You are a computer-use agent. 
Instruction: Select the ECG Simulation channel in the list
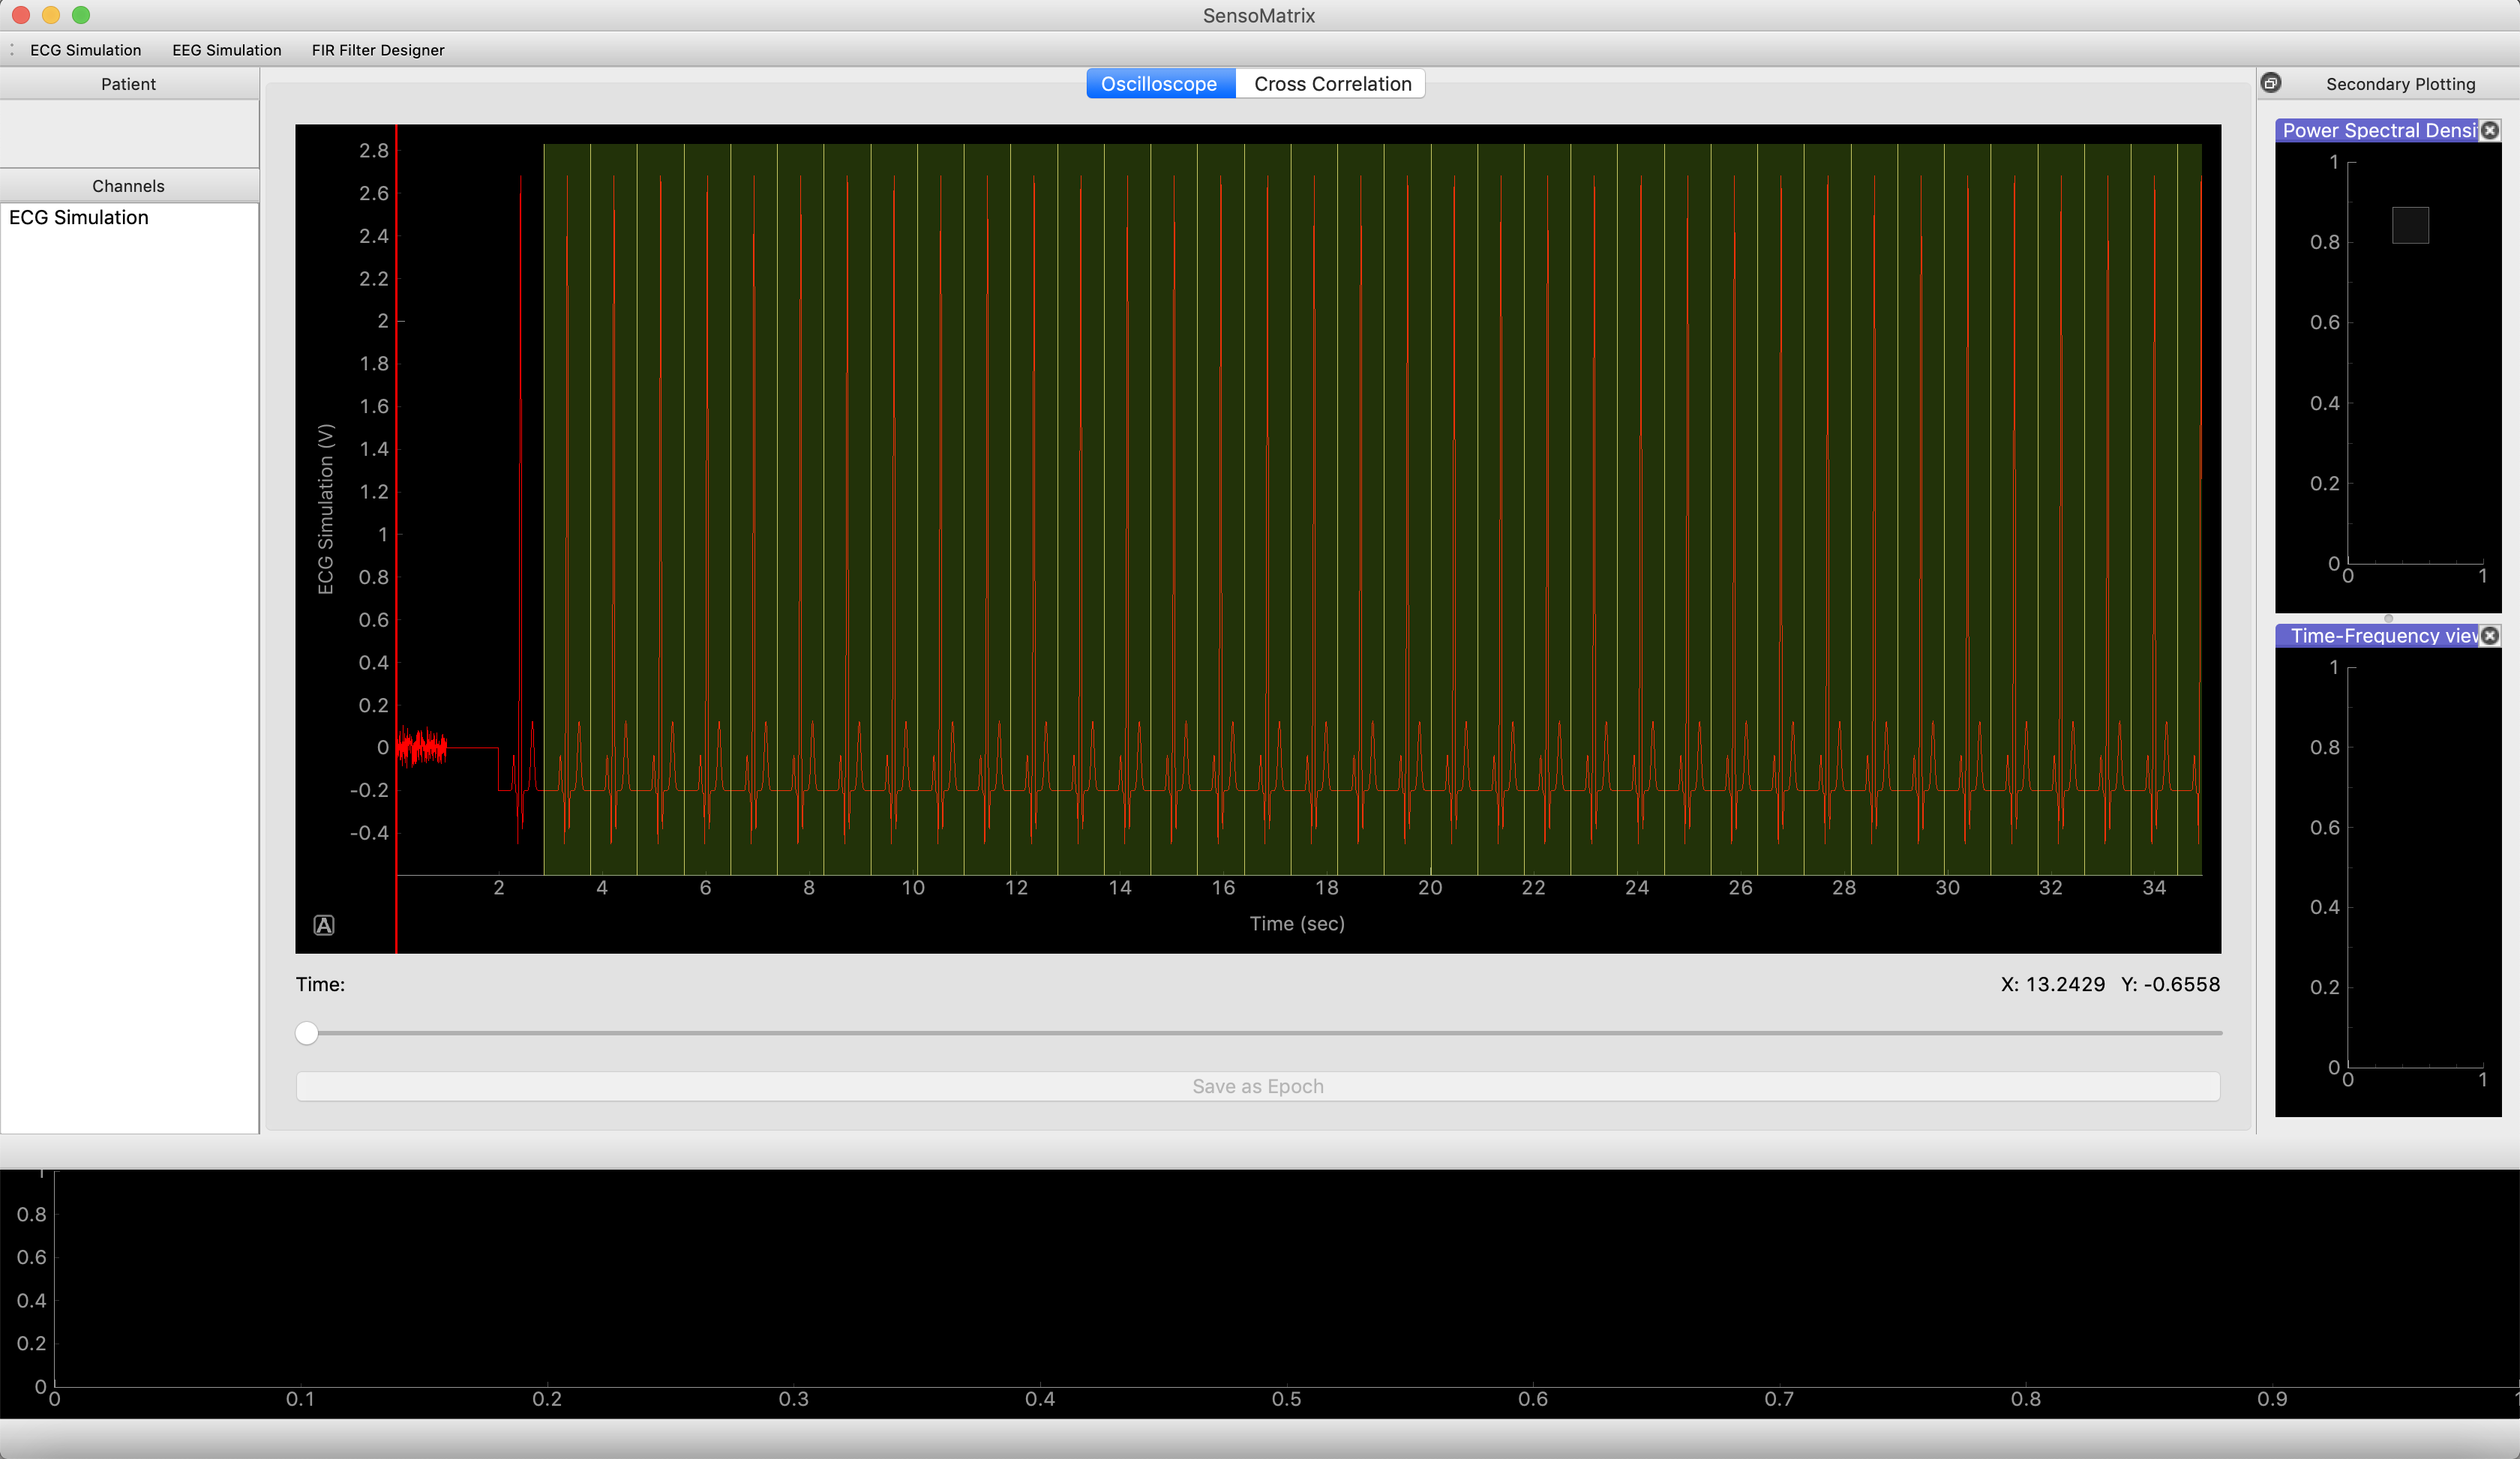130,218
